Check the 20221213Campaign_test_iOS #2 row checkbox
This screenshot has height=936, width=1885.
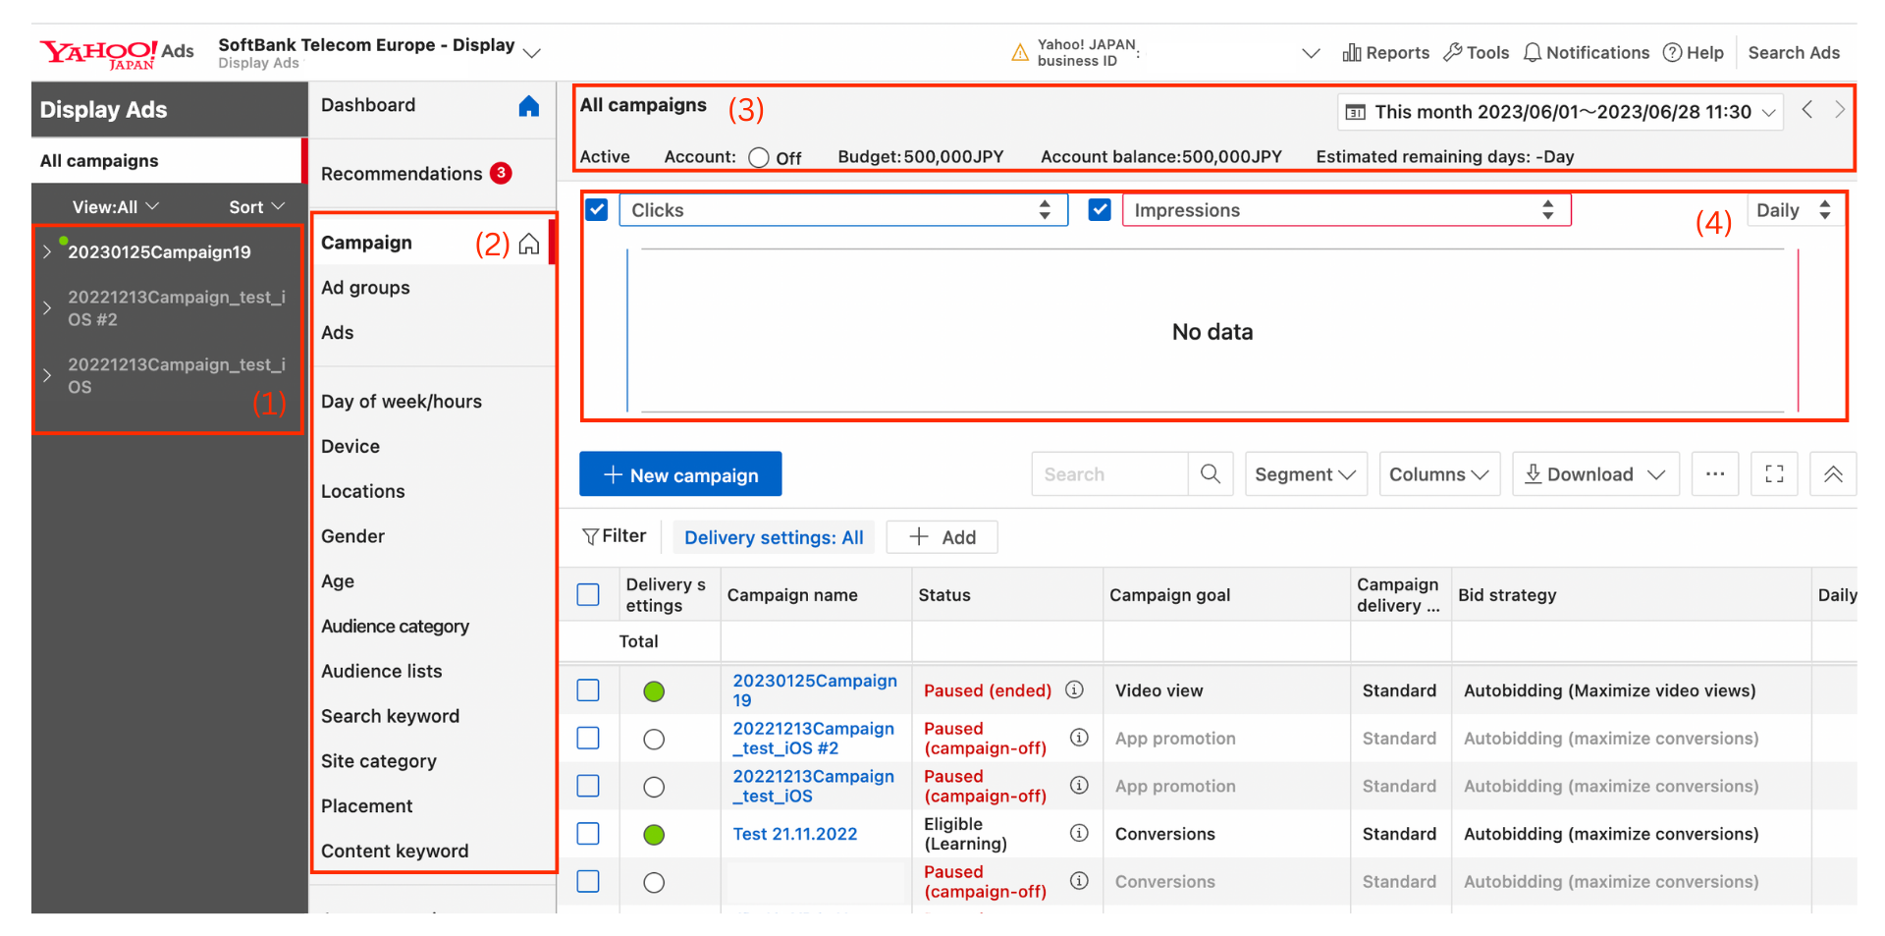(588, 738)
